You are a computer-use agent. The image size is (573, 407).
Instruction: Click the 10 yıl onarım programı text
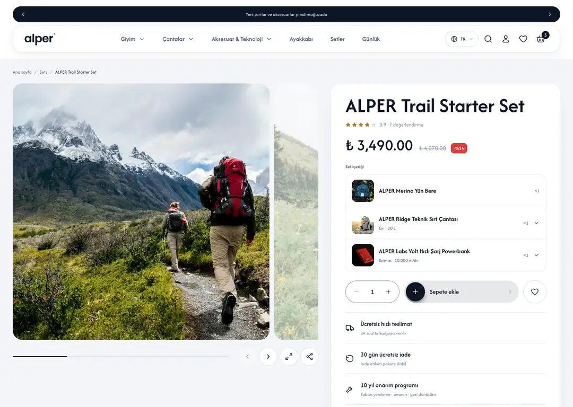[389, 385]
